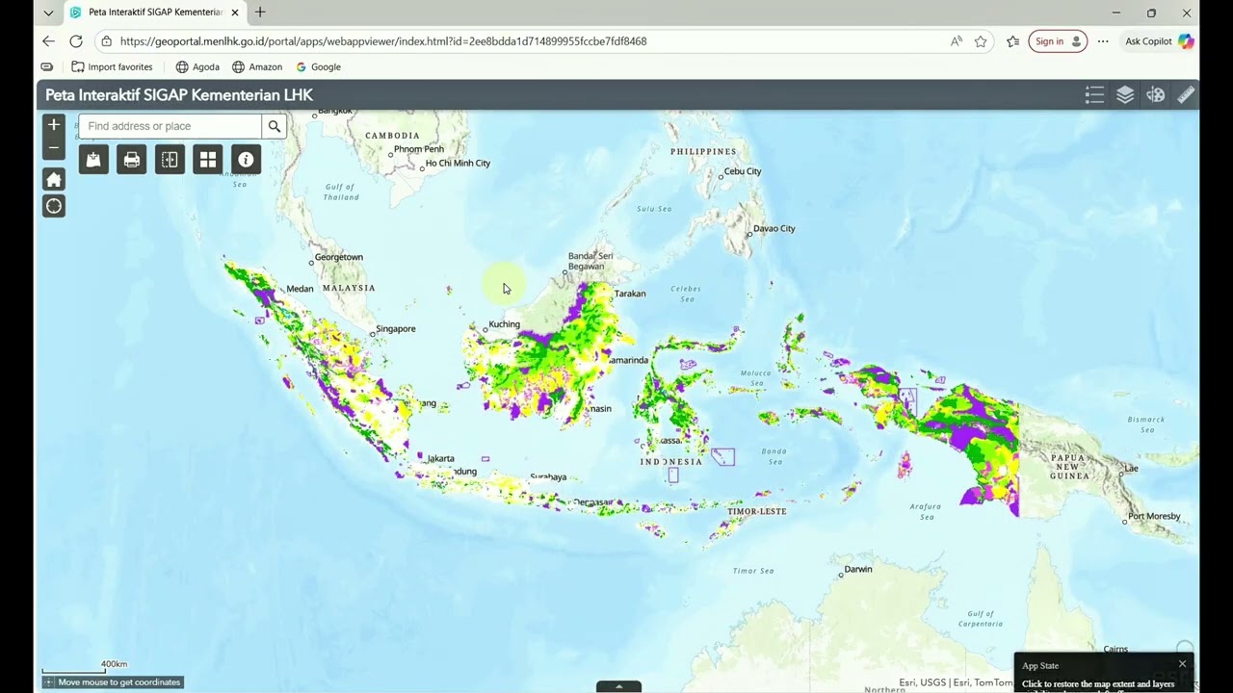1233x693 pixels.
Task: Click the Port Moresby label on map
Action: 1154,517
